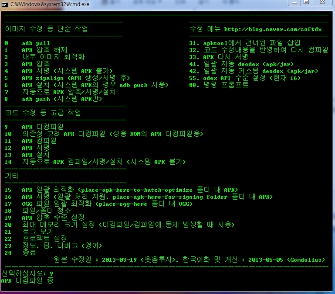
Task: Click option 33 APK 다시 서명
Action: point(225,57)
